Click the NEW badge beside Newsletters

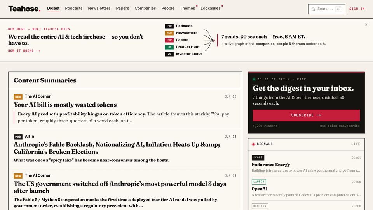point(169,33)
